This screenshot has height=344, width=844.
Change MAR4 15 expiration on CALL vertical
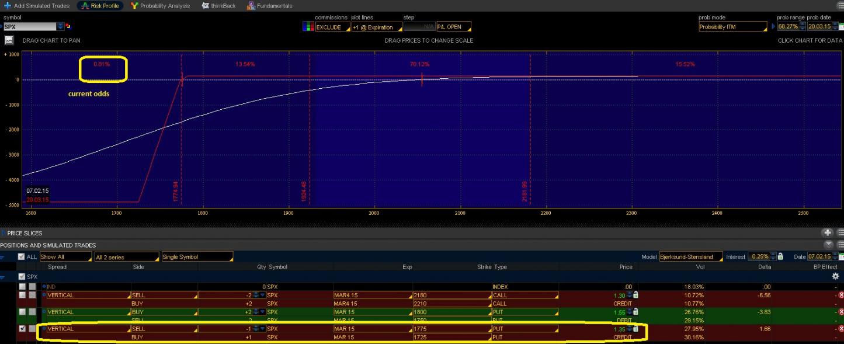tap(372, 295)
